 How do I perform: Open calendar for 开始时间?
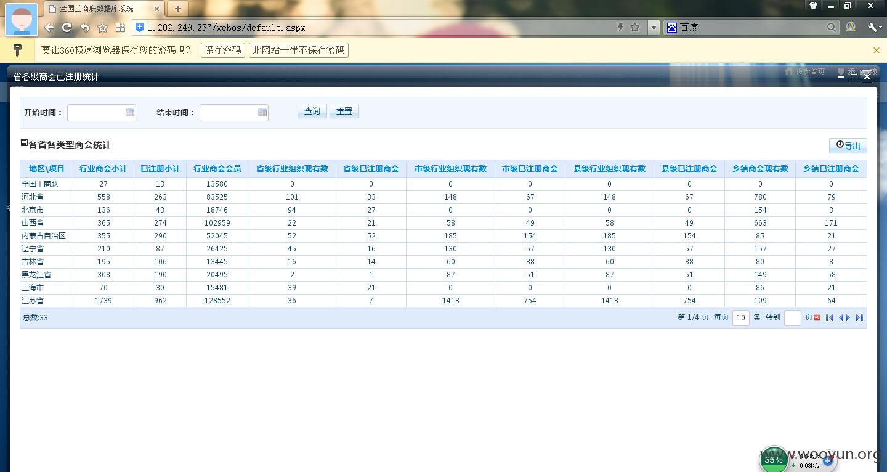click(x=130, y=113)
